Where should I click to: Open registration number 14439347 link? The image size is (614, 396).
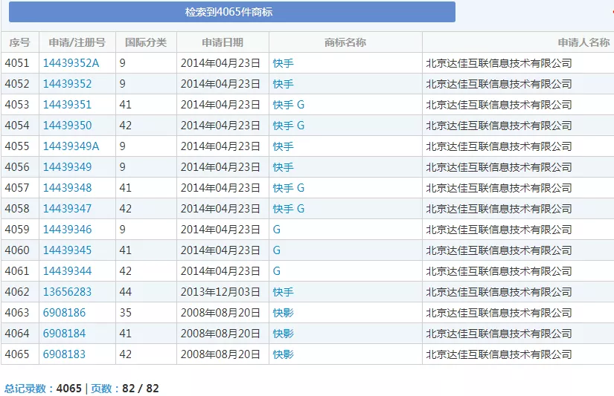coord(67,208)
